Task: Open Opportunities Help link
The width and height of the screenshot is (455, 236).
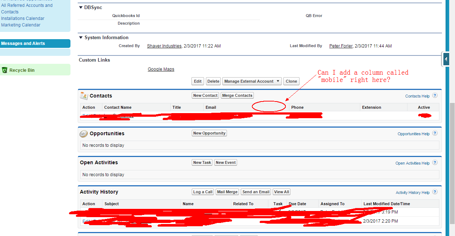Action: click(414, 134)
